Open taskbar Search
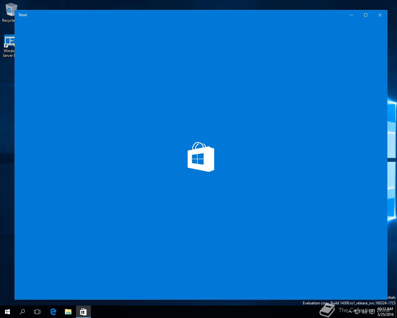397x318 pixels. [x=22, y=312]
